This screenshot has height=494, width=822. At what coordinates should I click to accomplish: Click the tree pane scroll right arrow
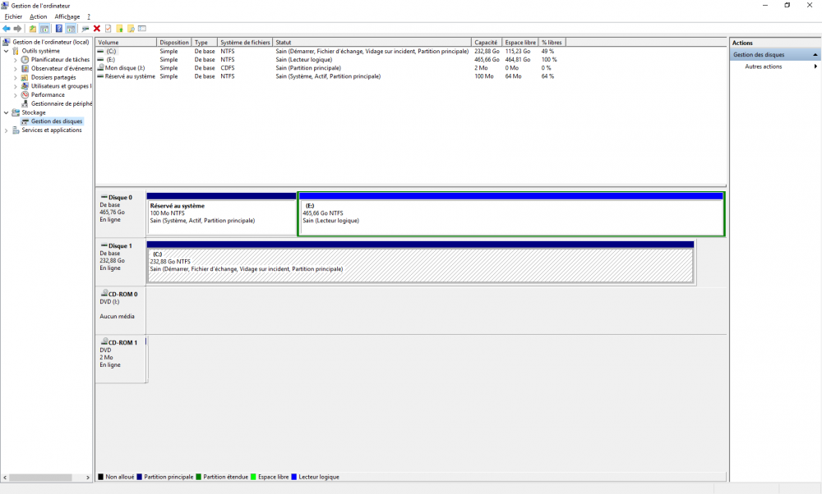88,478
